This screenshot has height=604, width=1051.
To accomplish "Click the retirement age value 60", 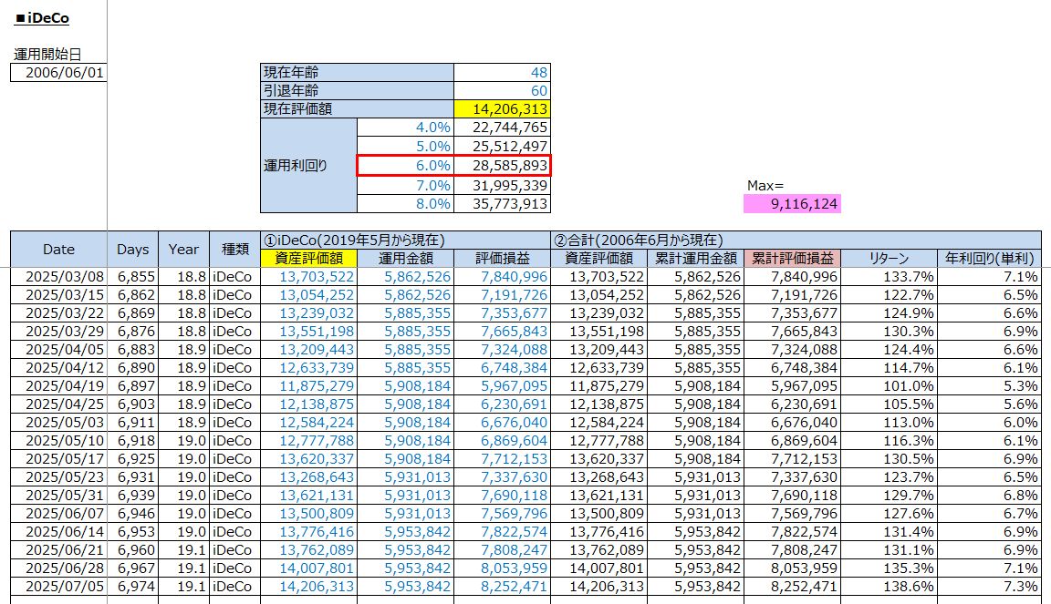I will tap(502, 91).
